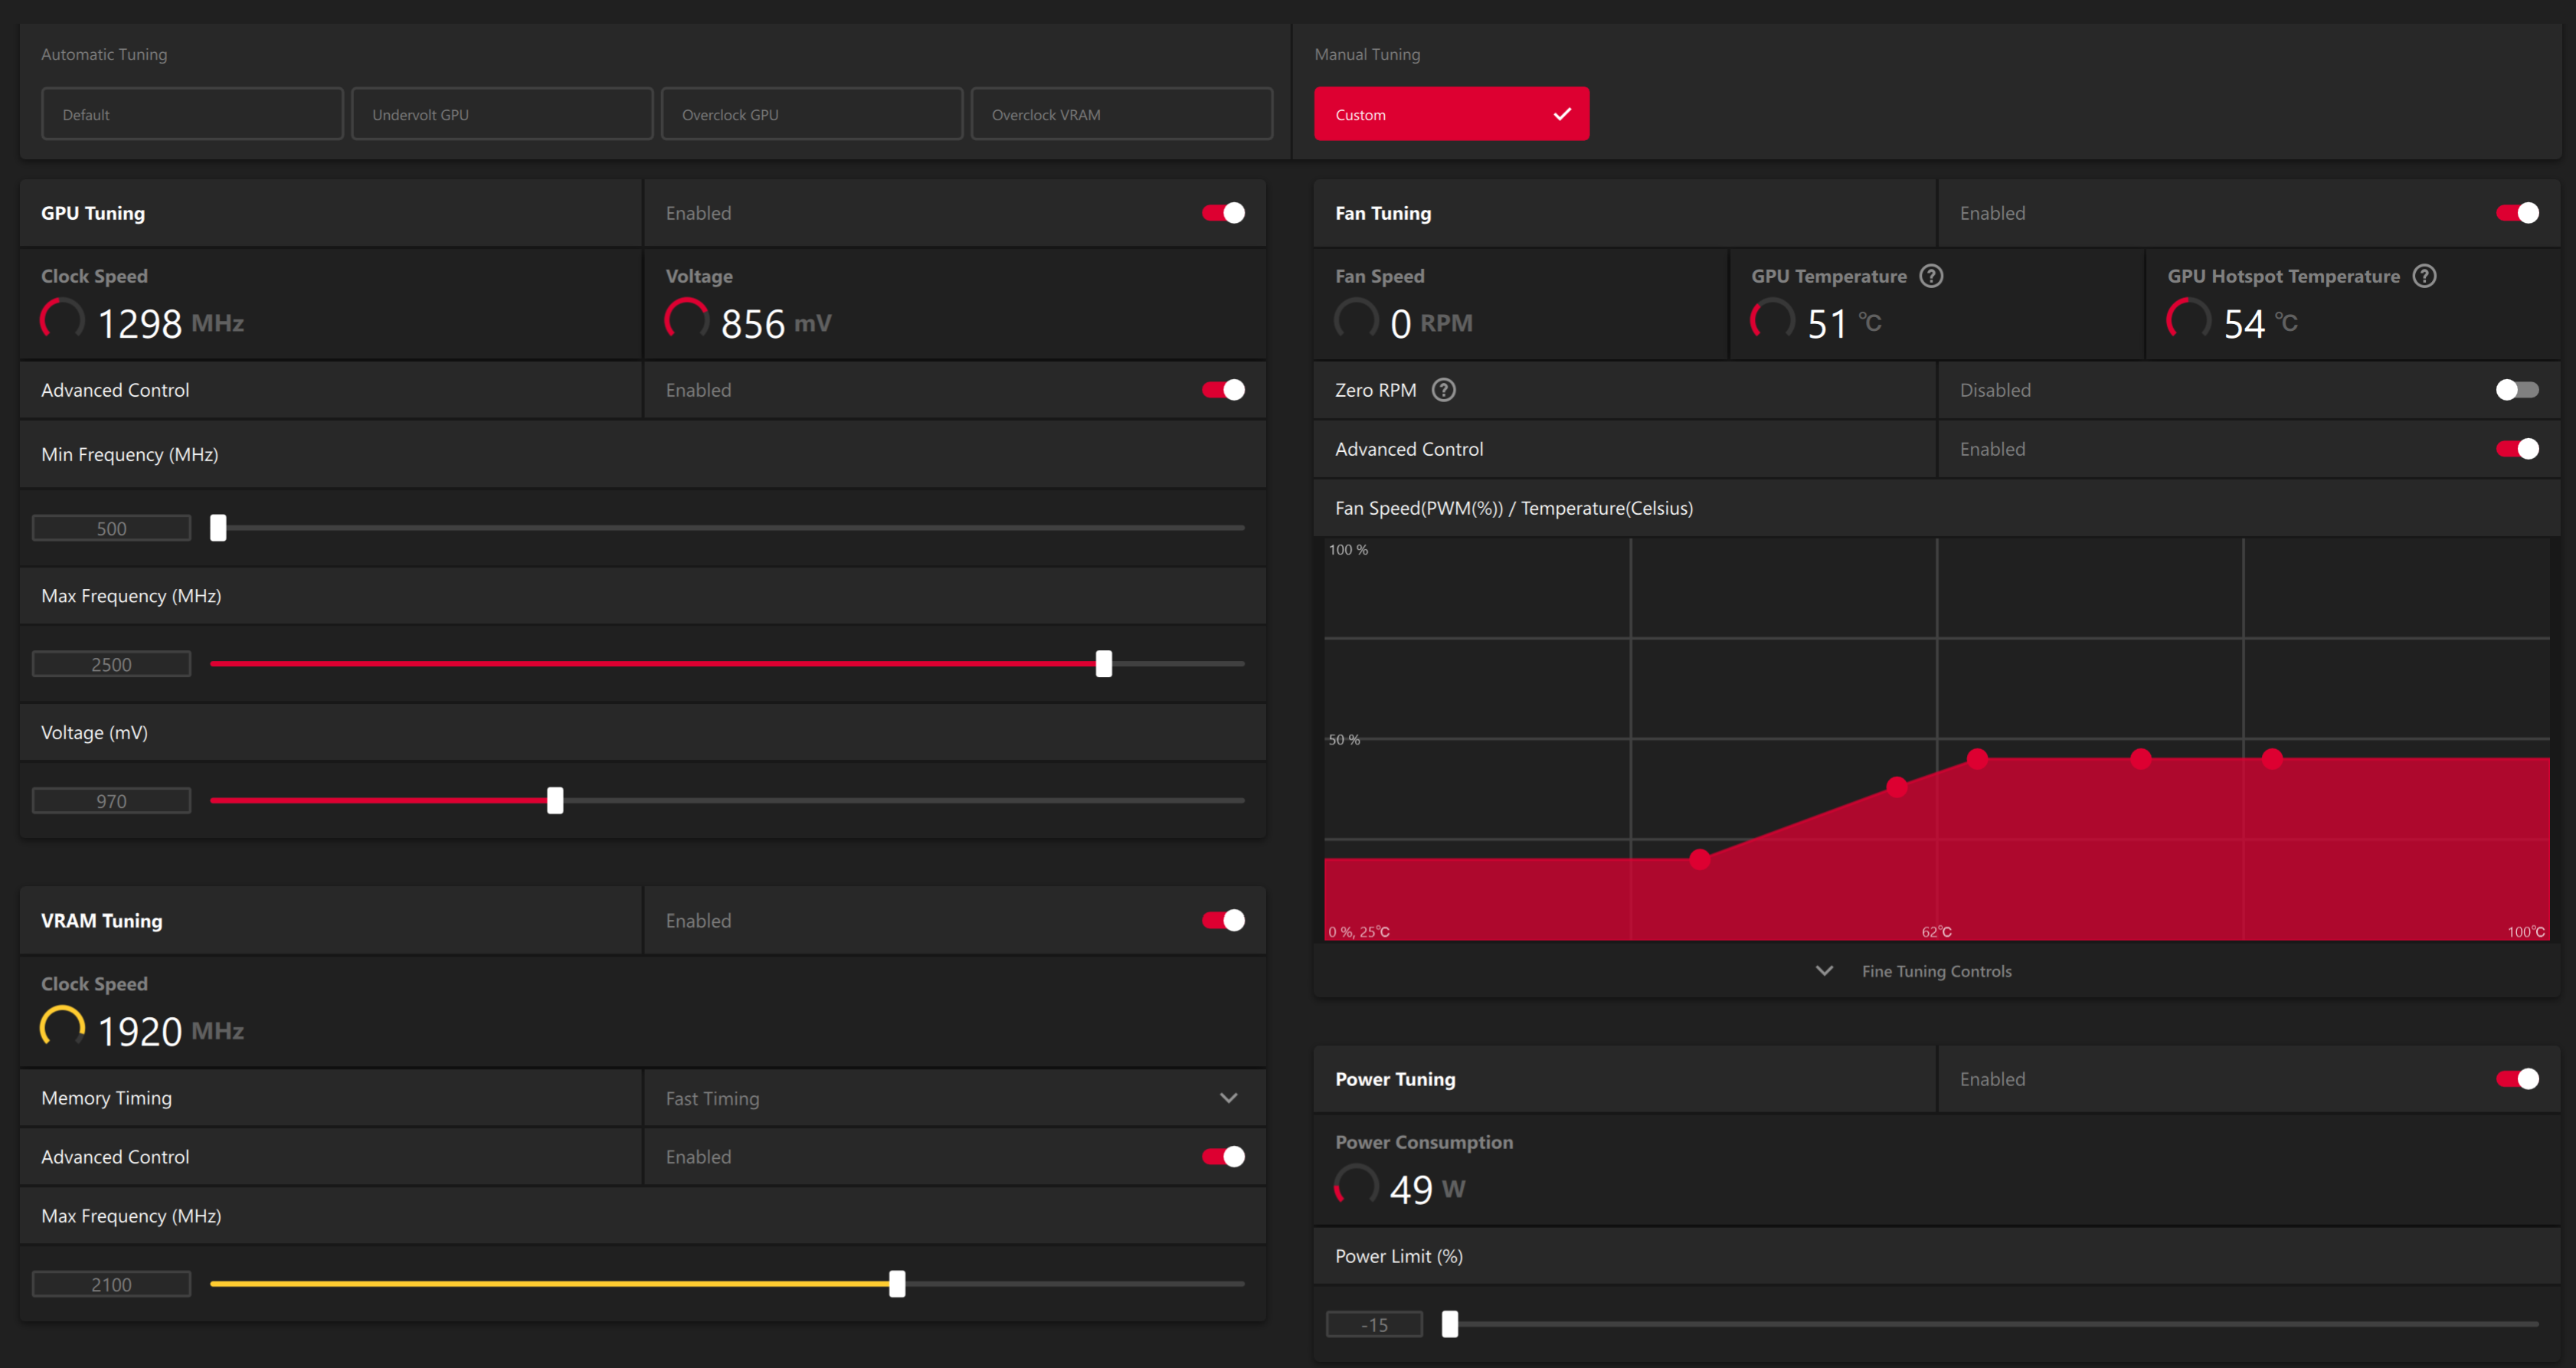Click the 49 W power consumption value
The image size is (2576, 1368).
pyautogui.click(x=1427, y=1189)
